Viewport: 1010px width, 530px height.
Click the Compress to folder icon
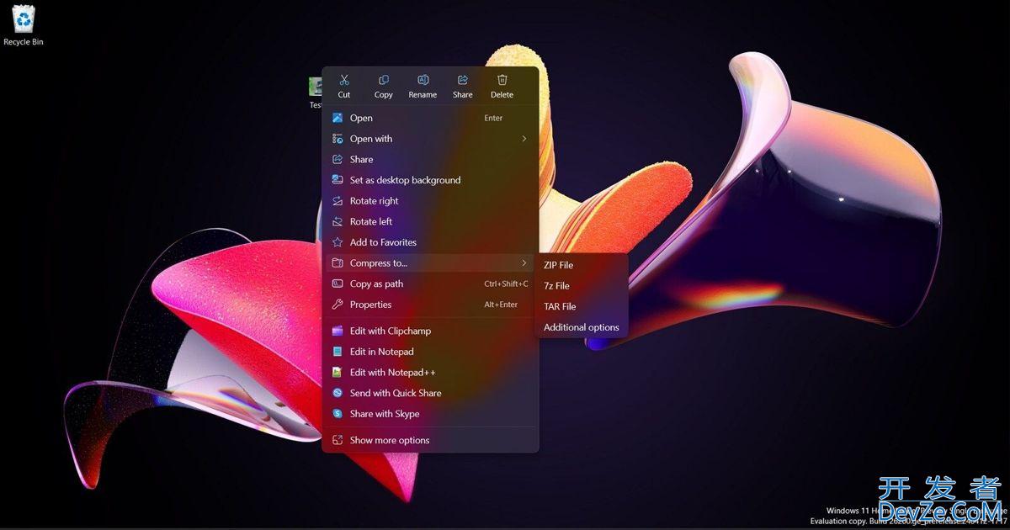point(338,263)
